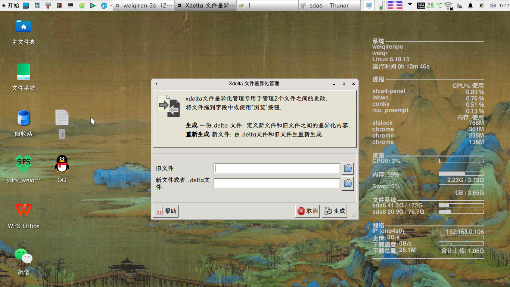Click the Xdelta file-compare arrows icon
Image resolution: width=510 pixels, height=287 pixels.
pyautogui.click(x=168, y=106)
